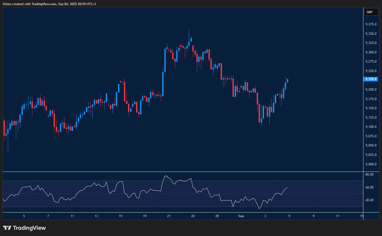The width and height of the screenshot is (382, 236).
Task: Click the 9,000.0 label on the price scale
Action: 370,164
